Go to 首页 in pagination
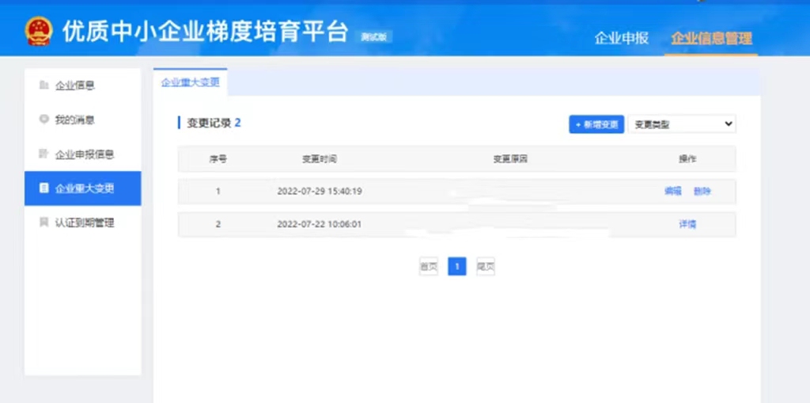 pyautogui.click(x=428, y=267)
